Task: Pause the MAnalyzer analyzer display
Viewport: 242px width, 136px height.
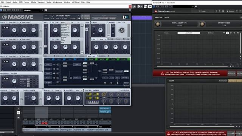Action: pyautogui.click(x=224, y=33)
